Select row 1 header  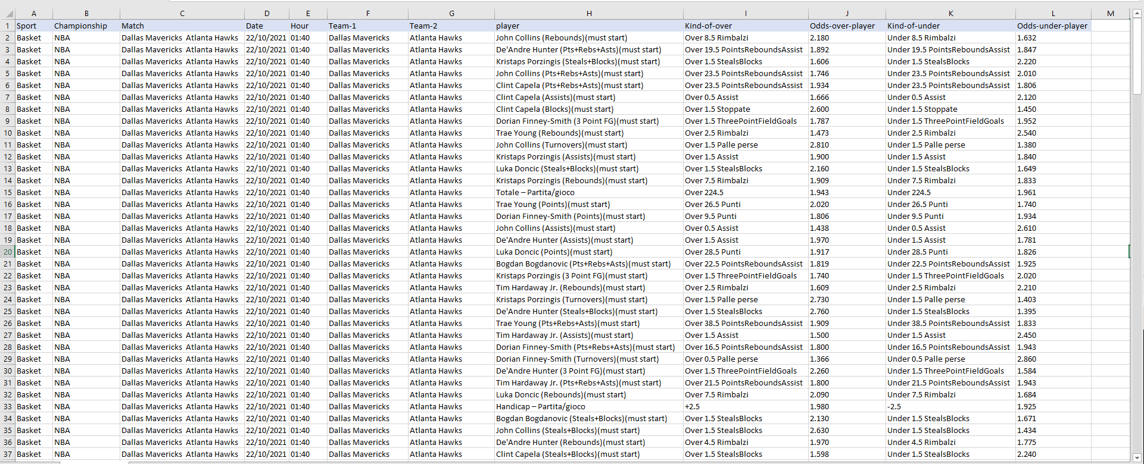[x=8, y=26]
